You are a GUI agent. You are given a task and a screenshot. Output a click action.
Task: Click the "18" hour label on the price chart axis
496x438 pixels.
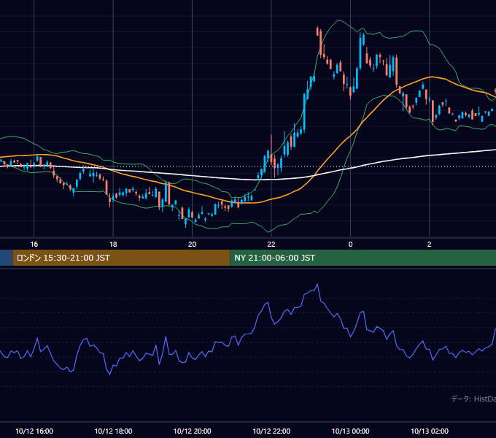point(113,245)
